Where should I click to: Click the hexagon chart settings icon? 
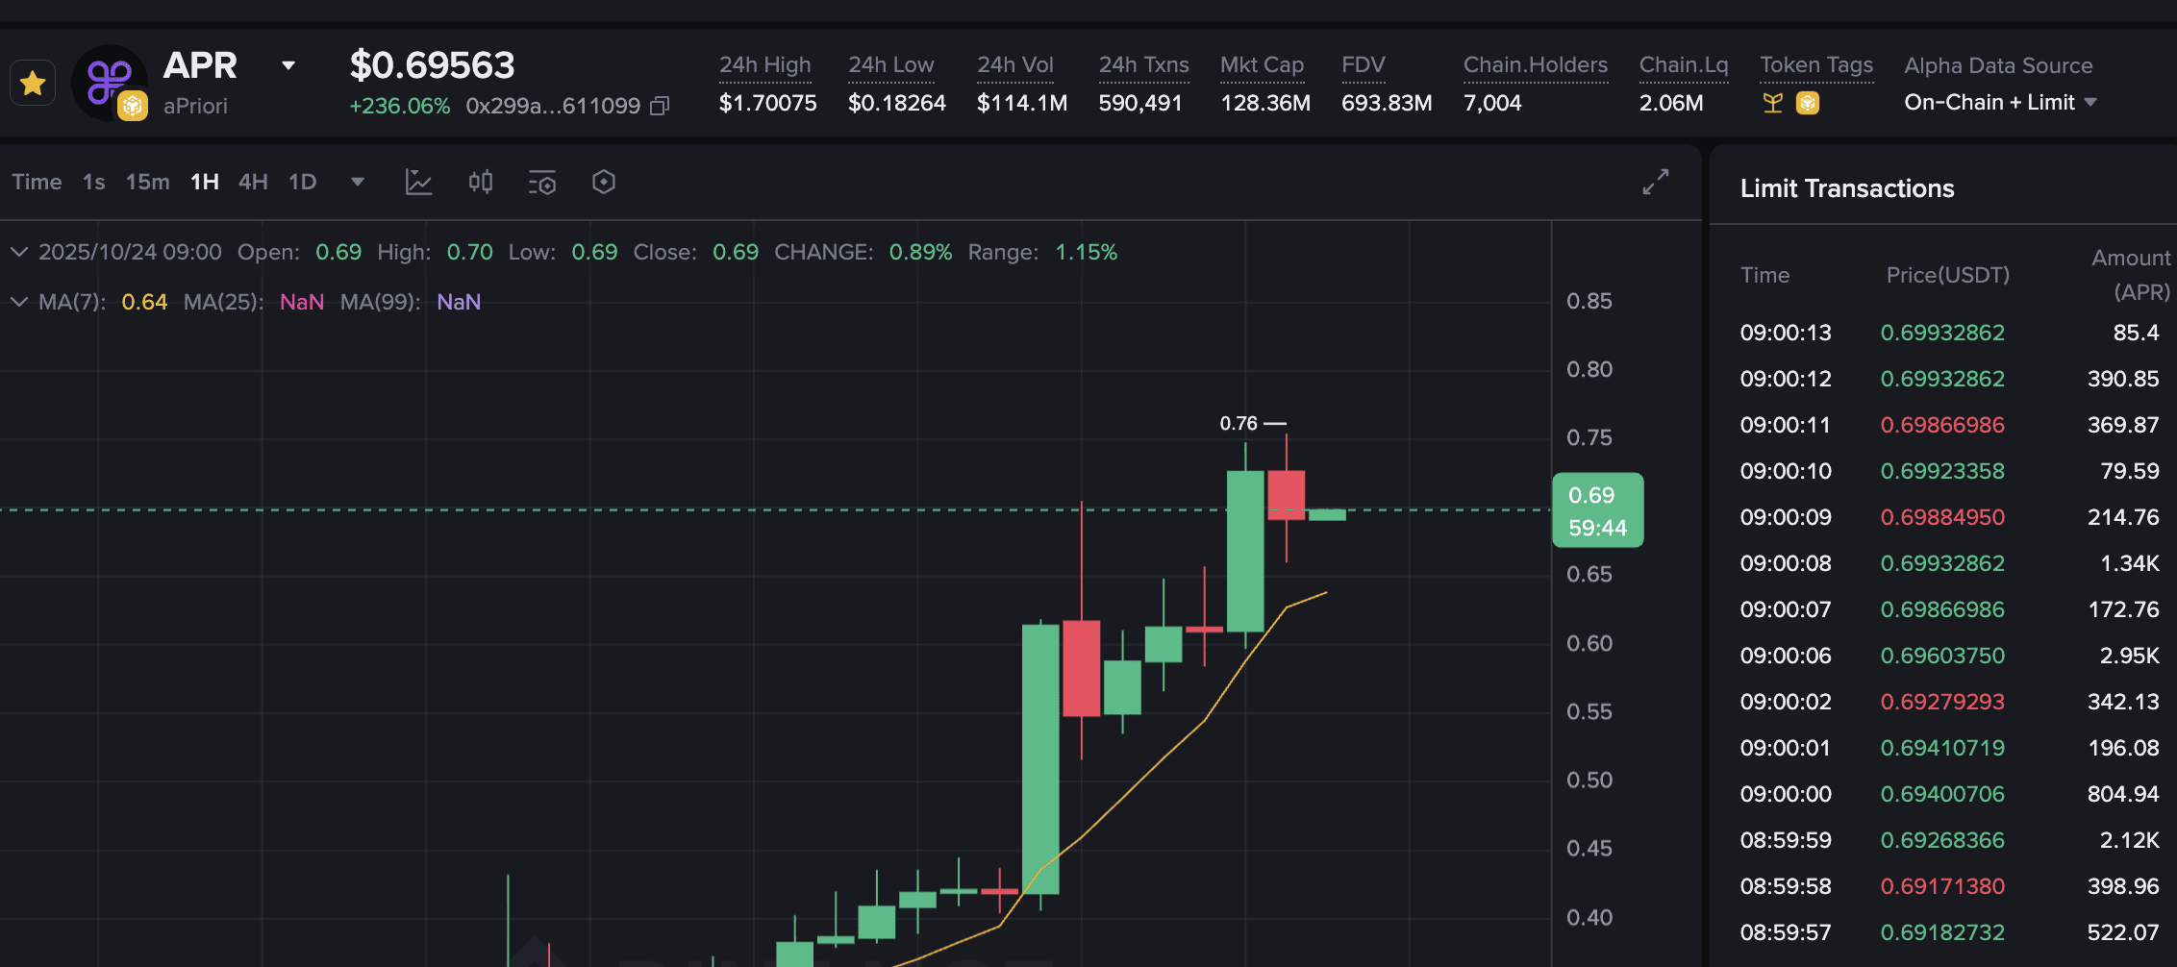coord(604,182)
